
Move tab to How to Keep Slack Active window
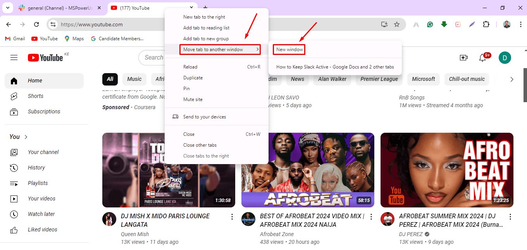coord(335,67)
